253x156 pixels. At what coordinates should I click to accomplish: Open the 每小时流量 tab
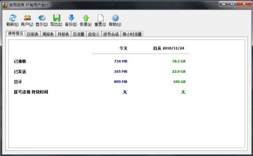point(132,34)
